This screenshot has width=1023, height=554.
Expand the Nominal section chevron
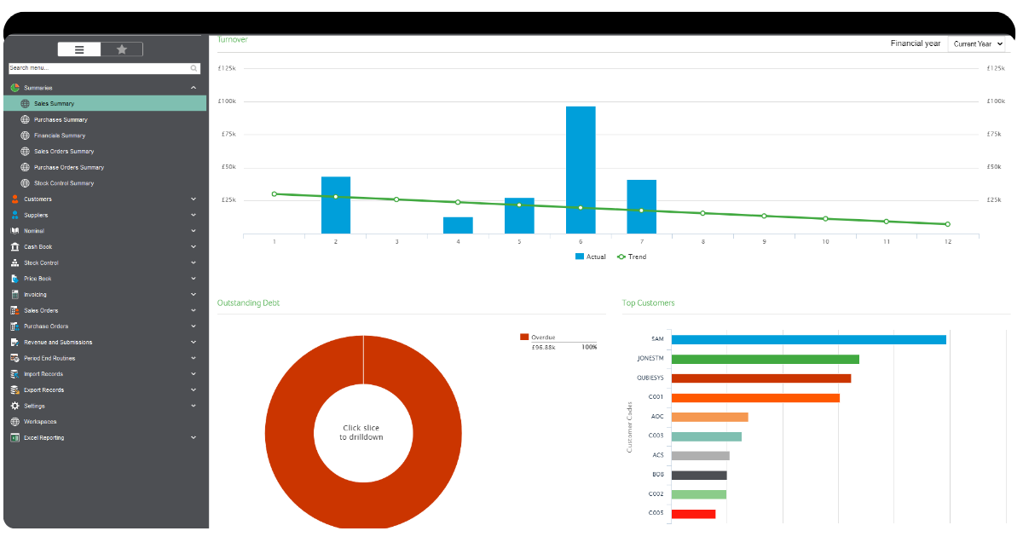point(194,231)
